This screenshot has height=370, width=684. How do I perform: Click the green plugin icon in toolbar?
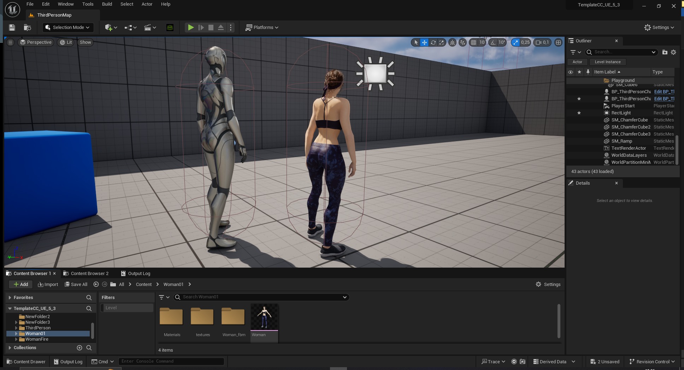pos(170,28)
